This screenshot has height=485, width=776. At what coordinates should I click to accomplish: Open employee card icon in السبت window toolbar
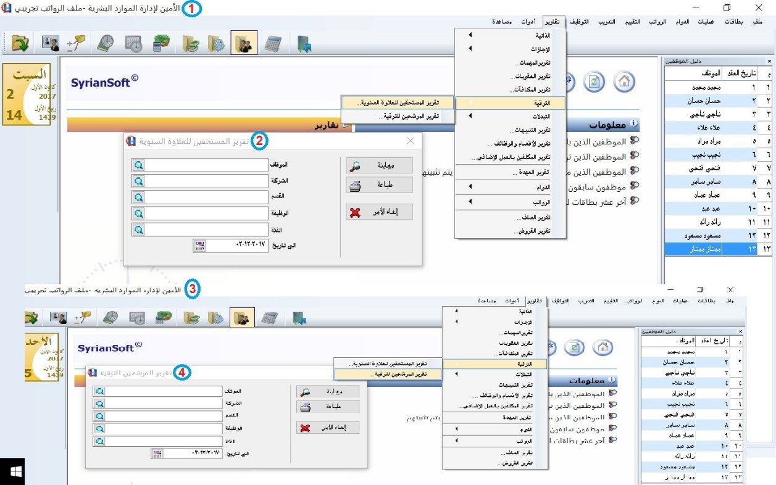(x=51, y=43)
